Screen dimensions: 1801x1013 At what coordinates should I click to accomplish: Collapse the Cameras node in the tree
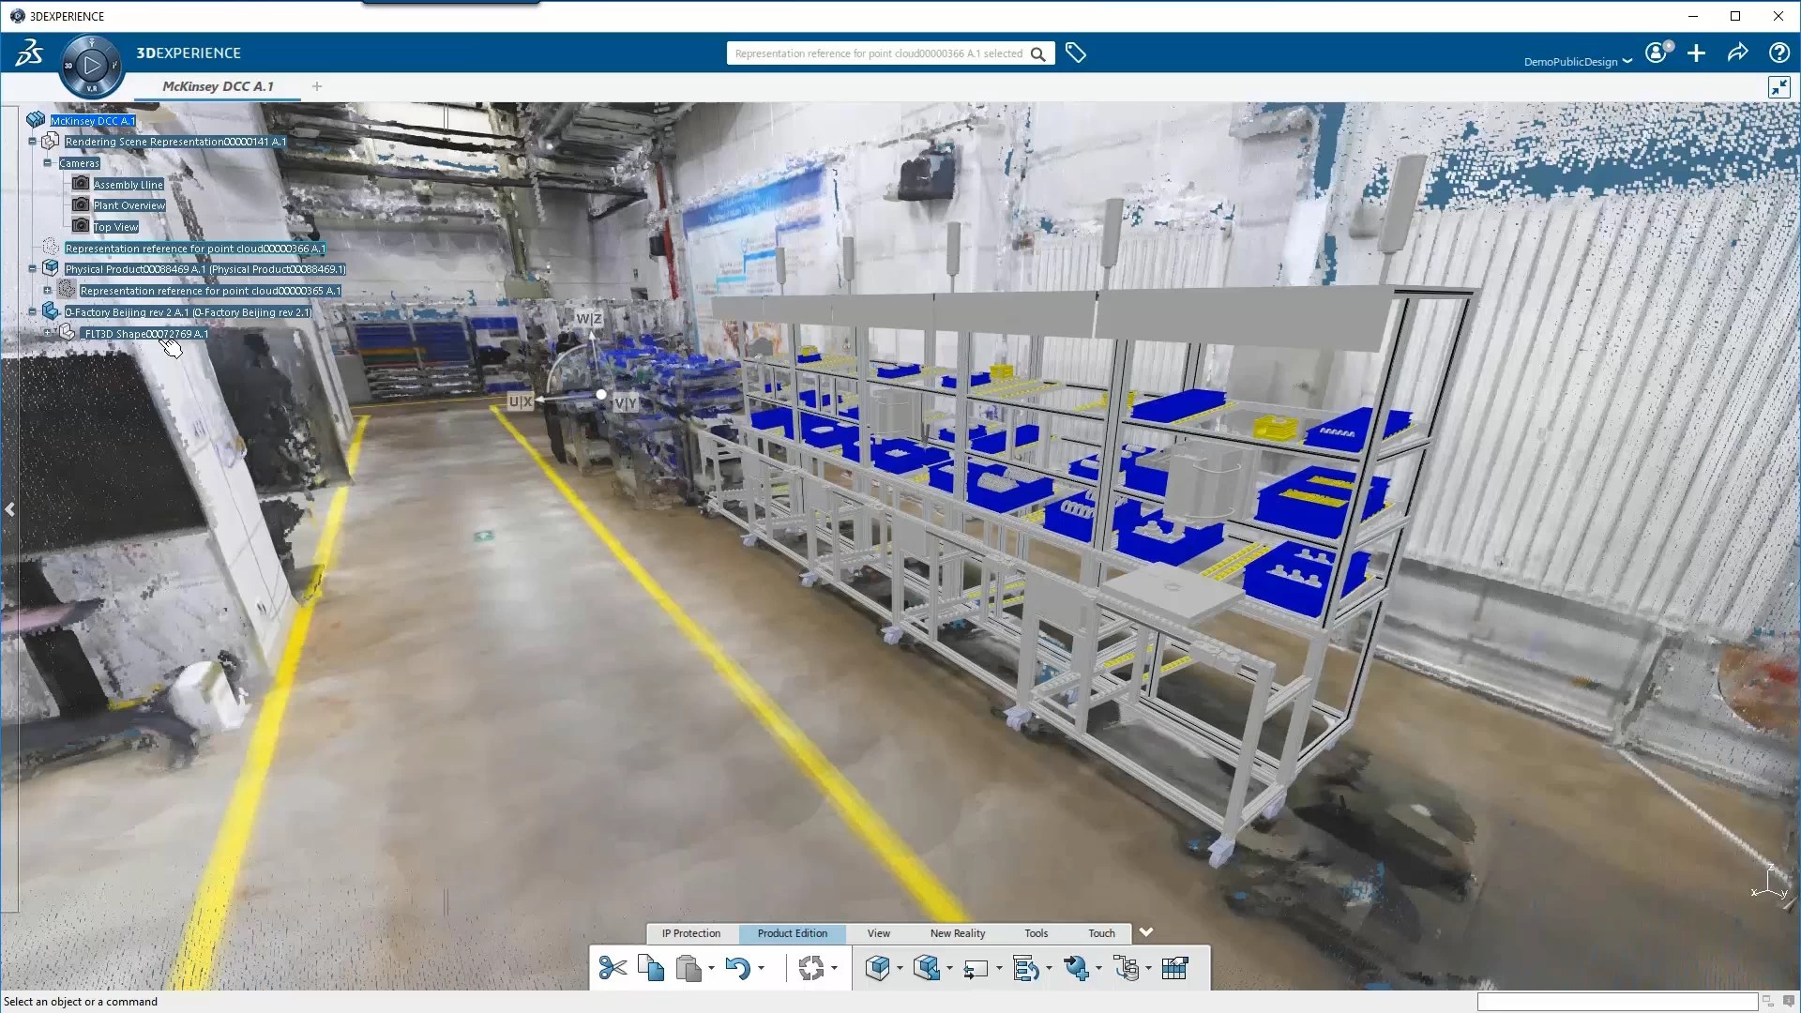pos(47,162)
